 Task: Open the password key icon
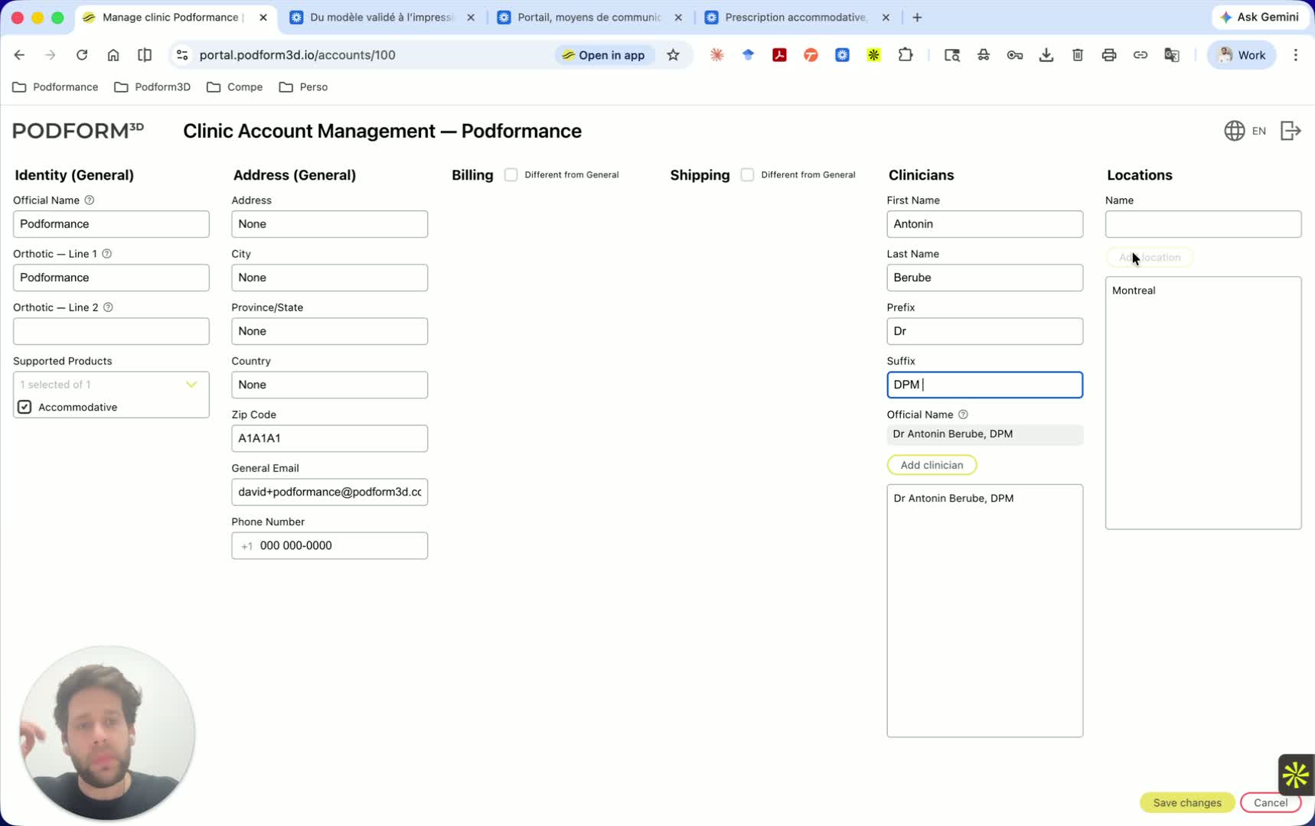[x=1015, y=55]
